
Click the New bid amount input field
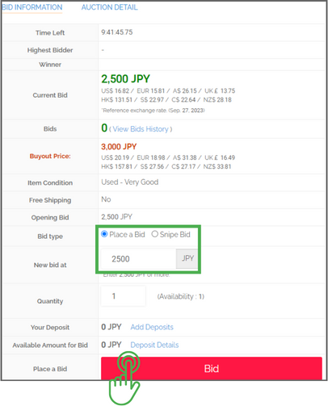(138, 259)
